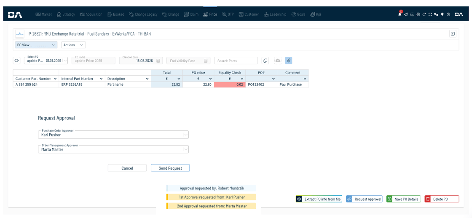Open the Booked menu
The image size is (472, 218).
[115, 14]
